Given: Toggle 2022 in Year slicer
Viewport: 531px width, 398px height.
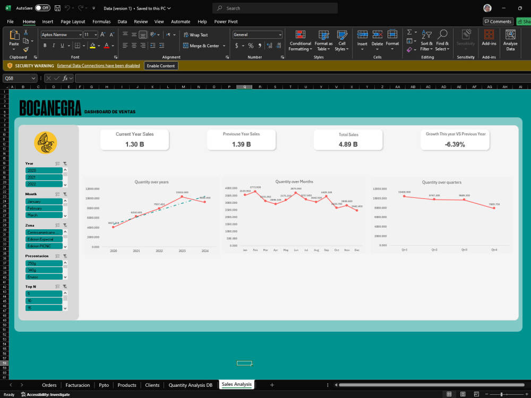Looking at the screenshot, I should (x=44, y=184).
